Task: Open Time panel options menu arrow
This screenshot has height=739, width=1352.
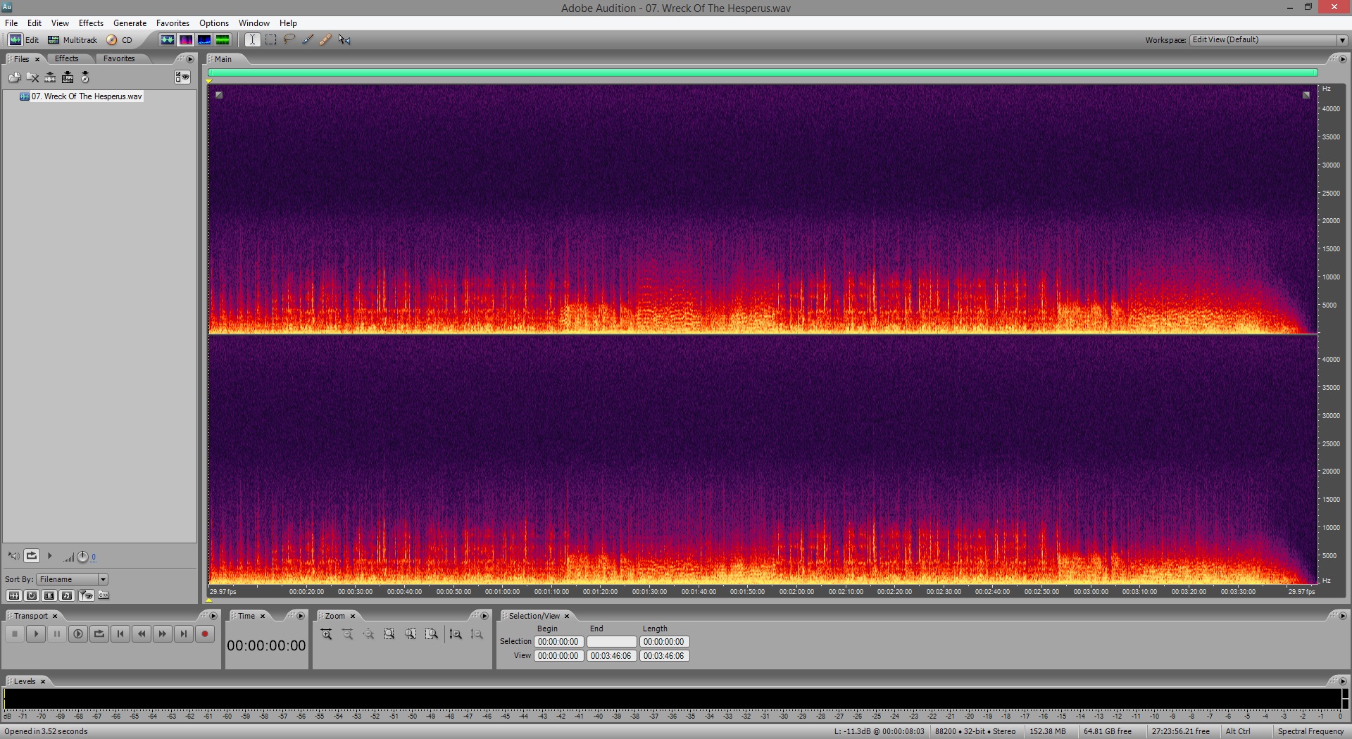Action: click(301, 616)
